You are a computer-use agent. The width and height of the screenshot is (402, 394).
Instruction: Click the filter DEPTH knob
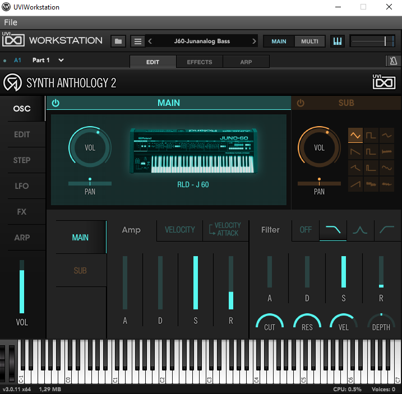point(381,323)
